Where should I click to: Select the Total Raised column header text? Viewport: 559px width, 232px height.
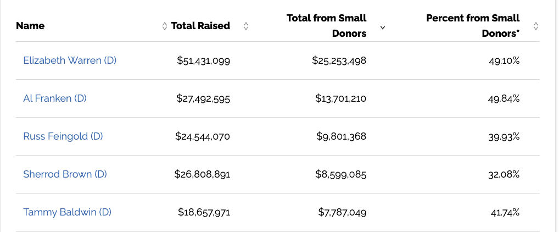click(x=200, y=26)
